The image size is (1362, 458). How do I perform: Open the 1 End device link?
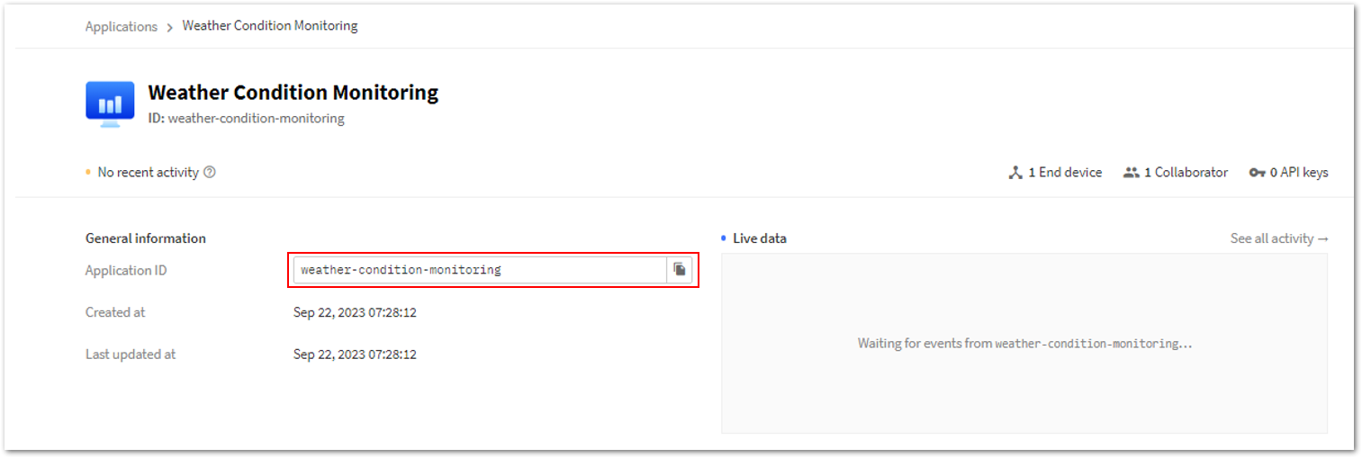1055,173
